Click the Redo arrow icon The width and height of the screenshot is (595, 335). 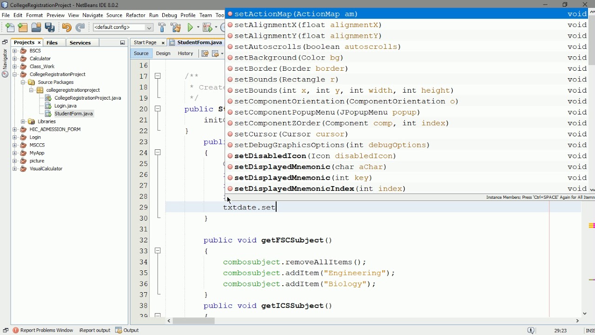click(x=80, y=27)
